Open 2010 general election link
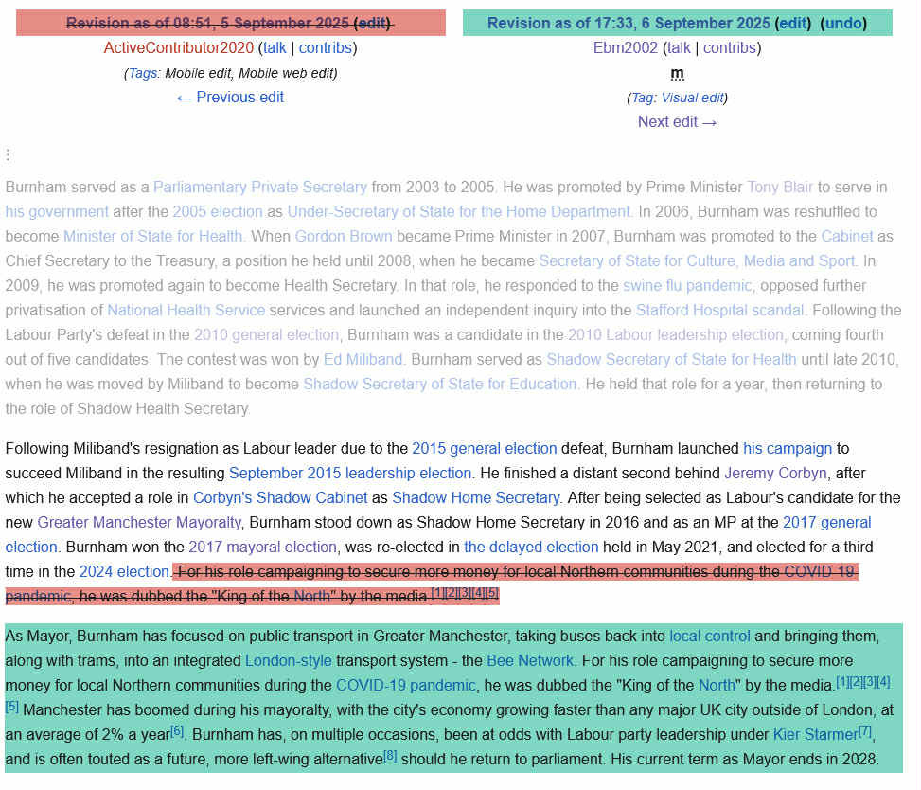 pyautogui.click(x=267, y=335)
